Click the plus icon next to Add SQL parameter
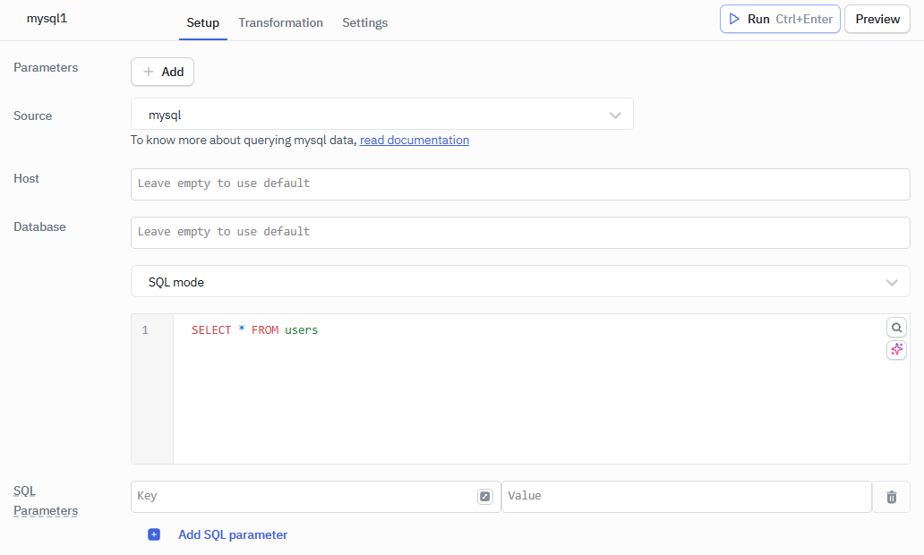The width and height of the screenshot is (924, 555). (154, 534)
